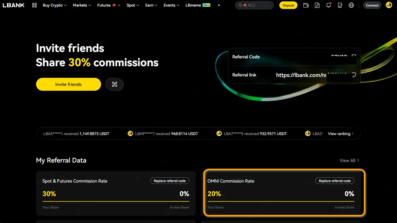Image resolution: width=397 pixels, height=223 pixels.
Task: Copy the referral link
Action: pos(354,75)
